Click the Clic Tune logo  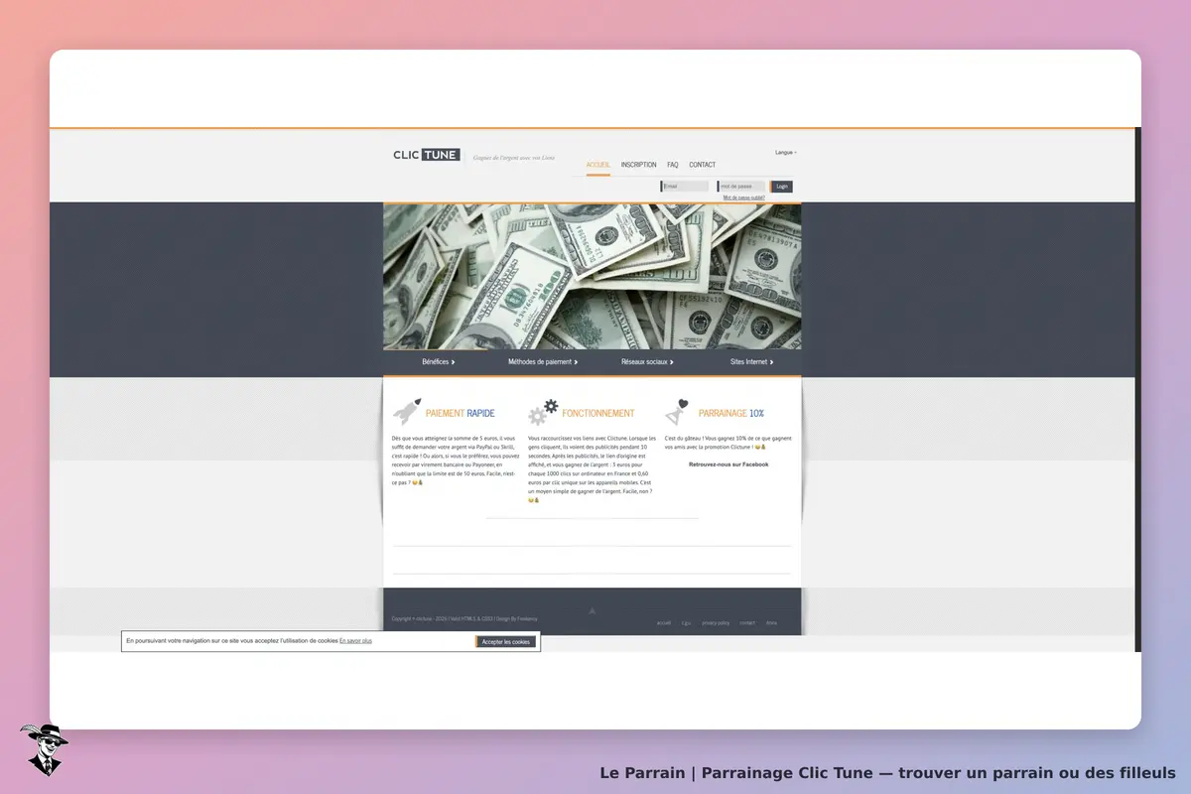pos(427,155)
